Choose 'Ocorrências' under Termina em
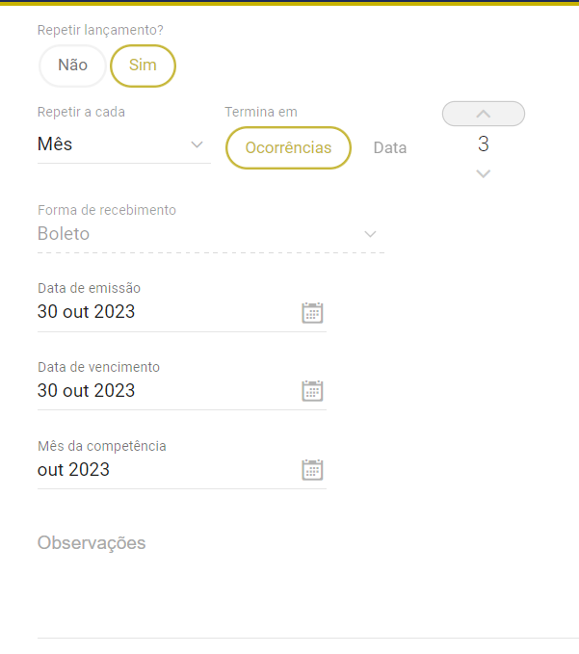 click(x=288, y=147)
